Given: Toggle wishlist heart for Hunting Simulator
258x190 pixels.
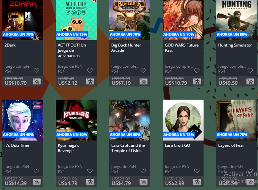Looking at the screenshot, I should click(250, 71).
